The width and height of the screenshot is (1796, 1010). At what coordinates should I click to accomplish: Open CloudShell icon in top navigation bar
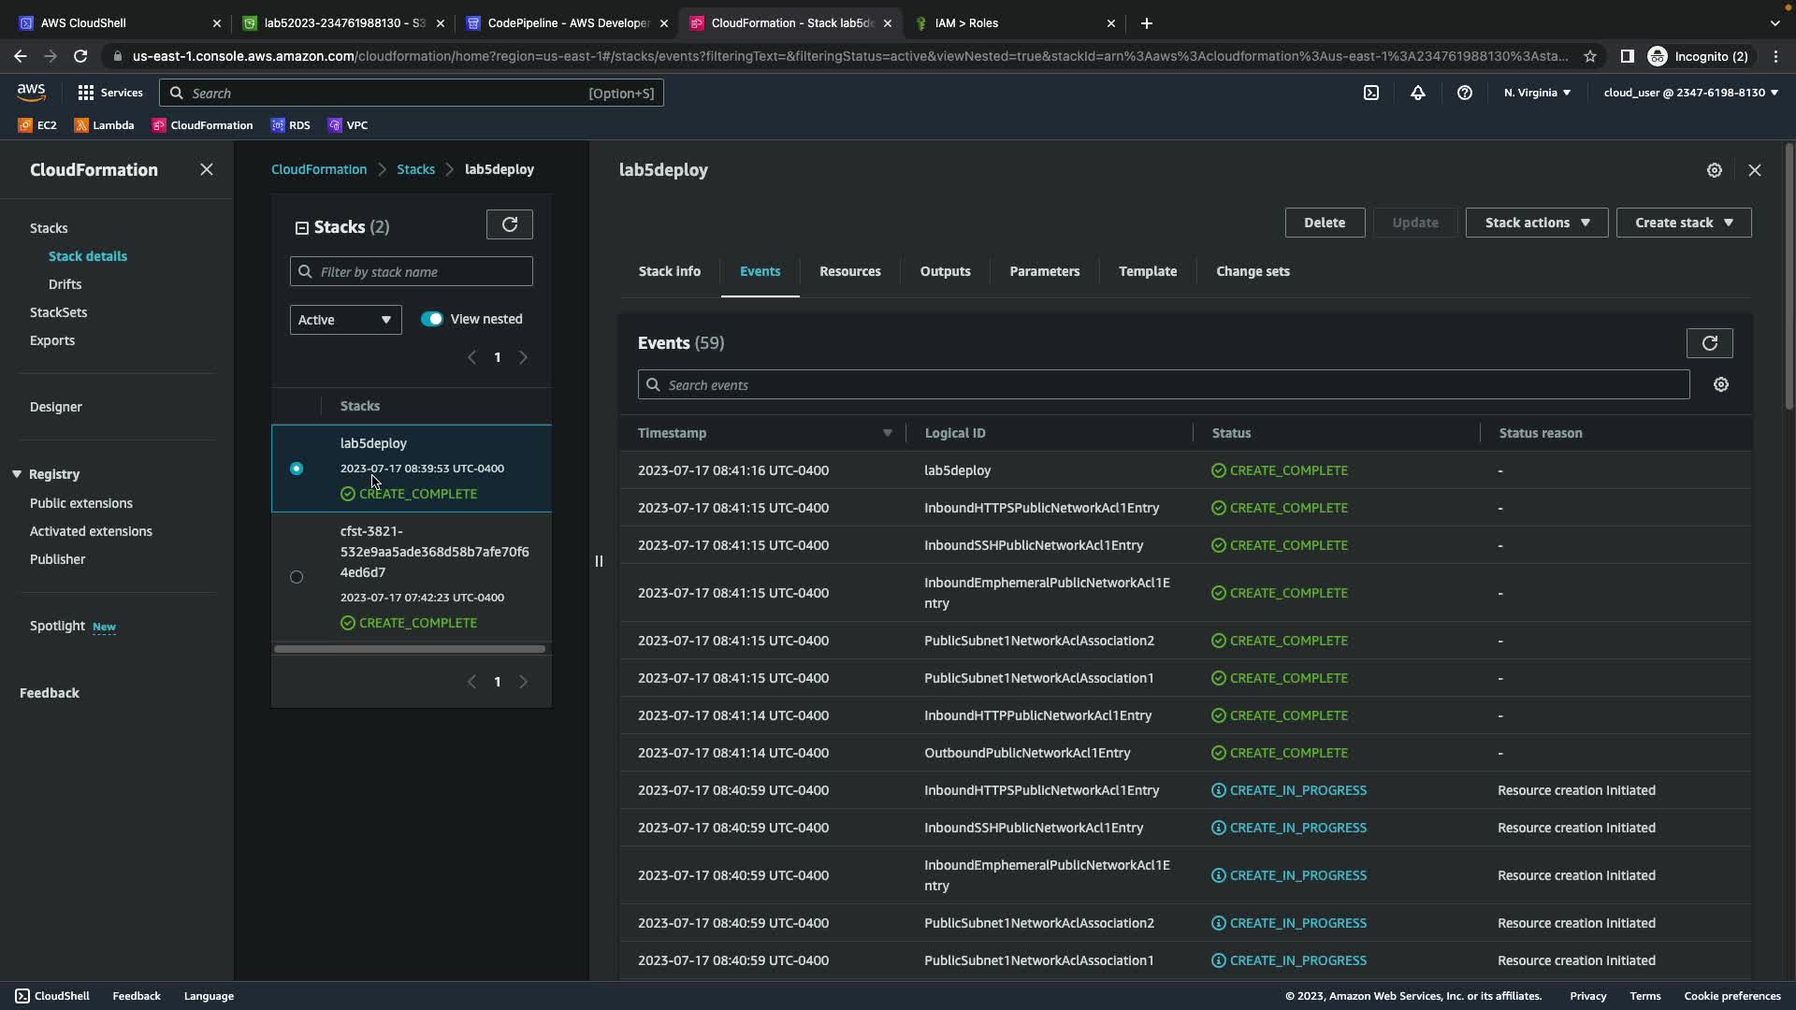point(1370,93)
